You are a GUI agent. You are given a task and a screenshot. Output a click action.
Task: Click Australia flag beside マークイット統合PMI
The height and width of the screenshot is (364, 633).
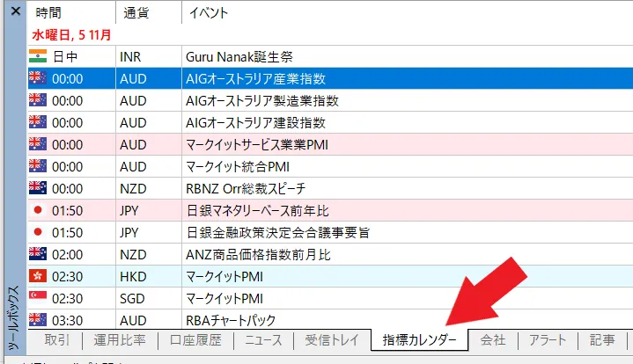tap(38, 165)
